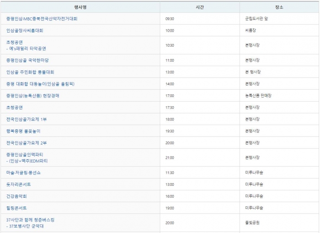Select 인삼골 주민화합 풍물대회 event

[30, 72]
